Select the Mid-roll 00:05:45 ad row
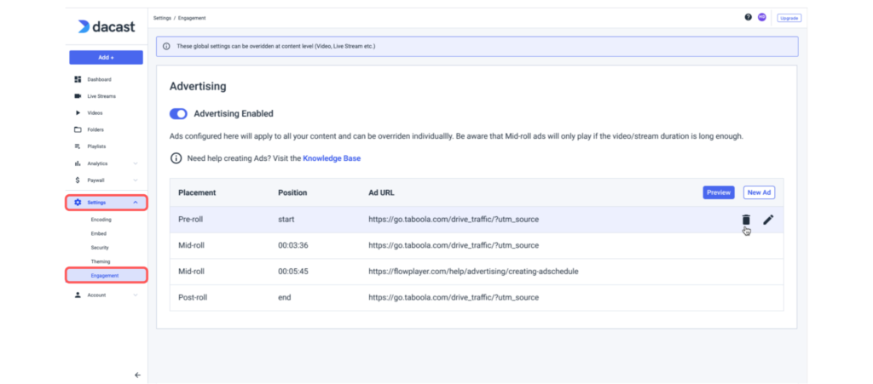873x384 pixels. click(476, 272)
